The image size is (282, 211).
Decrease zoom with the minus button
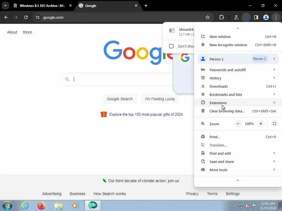[238, 124]
